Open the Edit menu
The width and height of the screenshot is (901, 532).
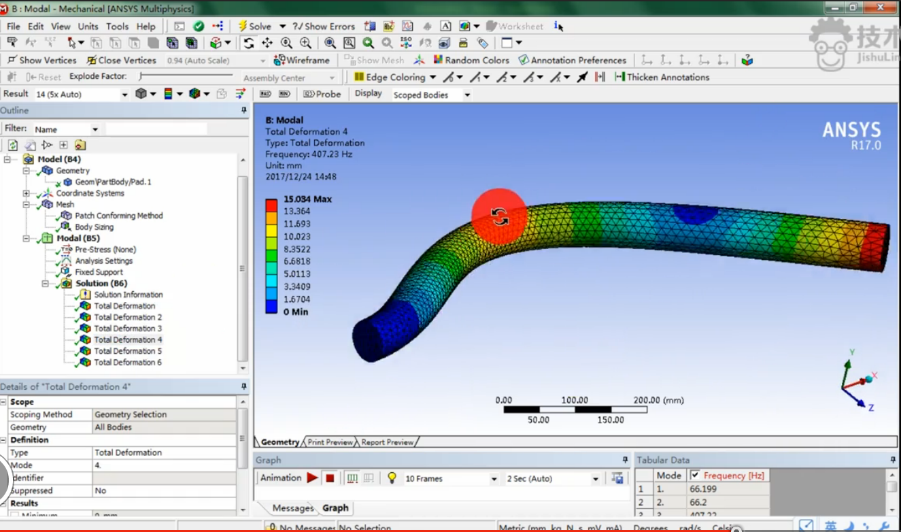(35, 27)
